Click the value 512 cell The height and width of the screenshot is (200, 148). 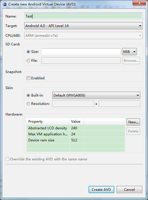click(77, 140)
